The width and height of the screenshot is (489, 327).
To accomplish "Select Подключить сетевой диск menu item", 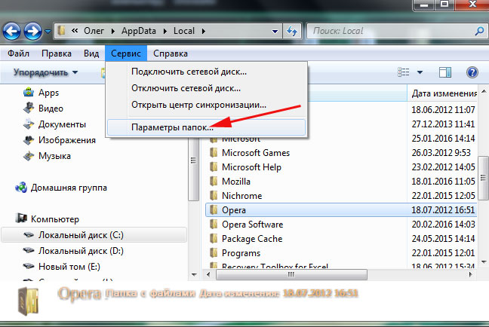I will click(189, 72).
